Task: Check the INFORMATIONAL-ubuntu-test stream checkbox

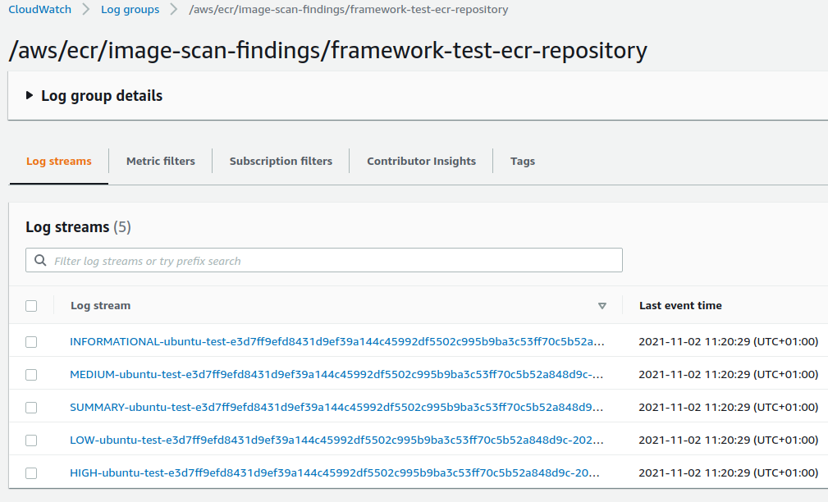Action: coord(31,341)
